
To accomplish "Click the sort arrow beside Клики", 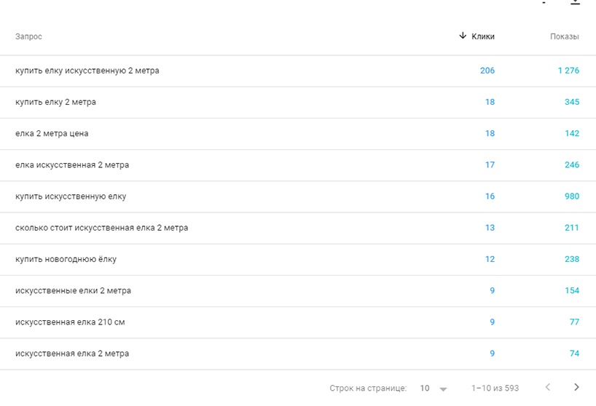I will (463, 36).
